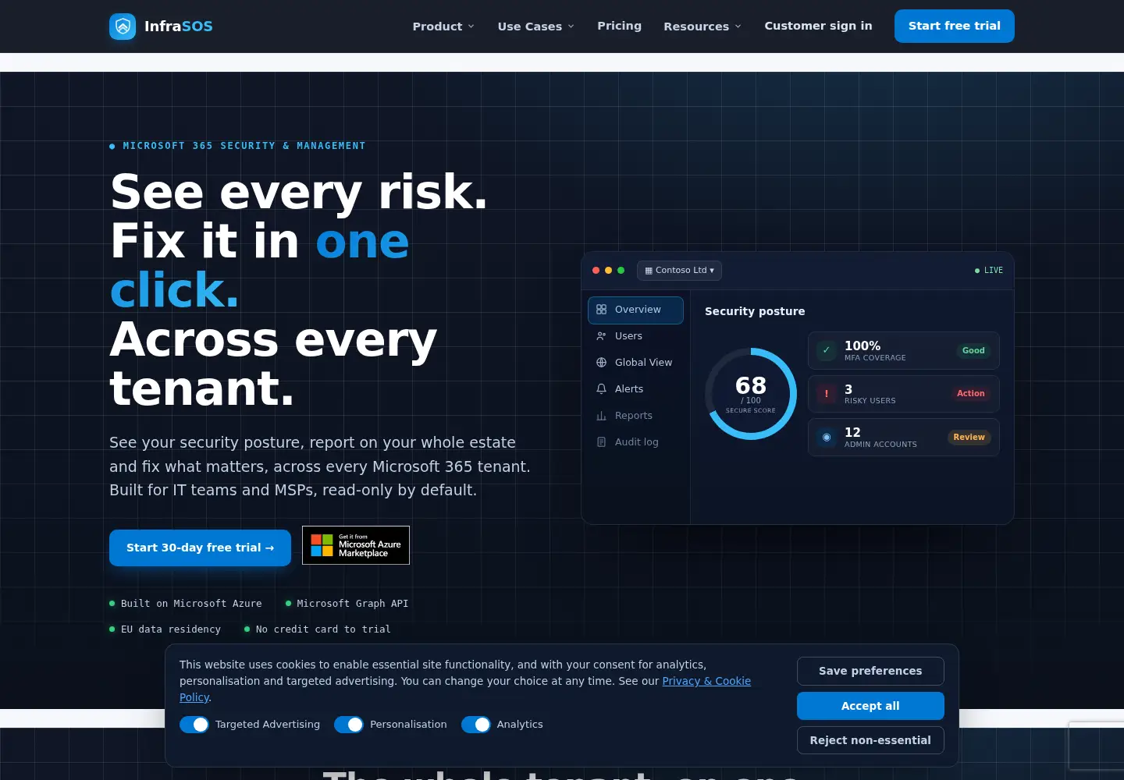Click the yellow window dot in dashboard
Screen dimensions: 1124x780
coord(609,271)
